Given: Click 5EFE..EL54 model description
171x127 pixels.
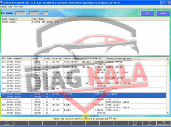Looking at the screenshot, I should [x=113, y=105].
